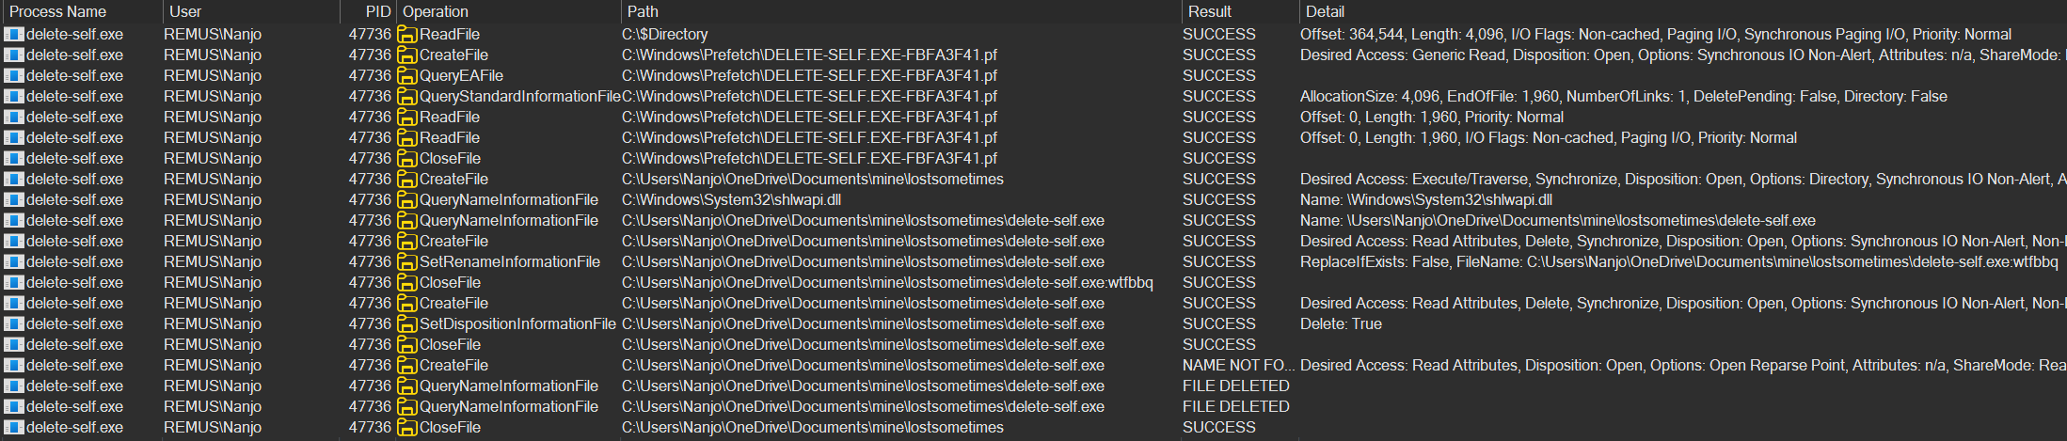
Task: Click file icon next to SetDispositionInformationFile
Action: click(x=406, y=323)
